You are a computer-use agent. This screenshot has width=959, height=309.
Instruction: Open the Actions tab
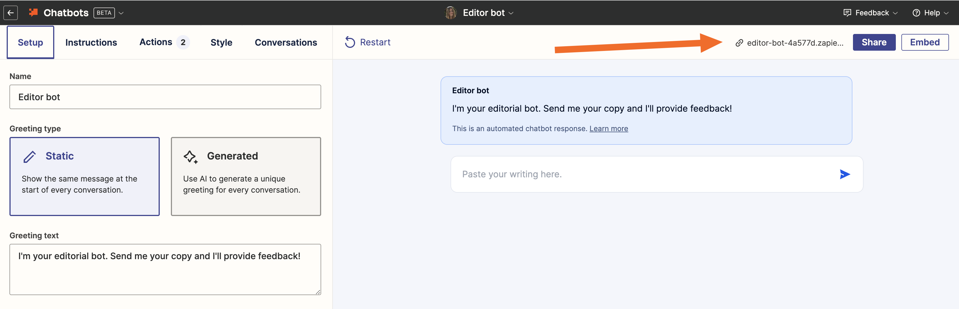164,42
